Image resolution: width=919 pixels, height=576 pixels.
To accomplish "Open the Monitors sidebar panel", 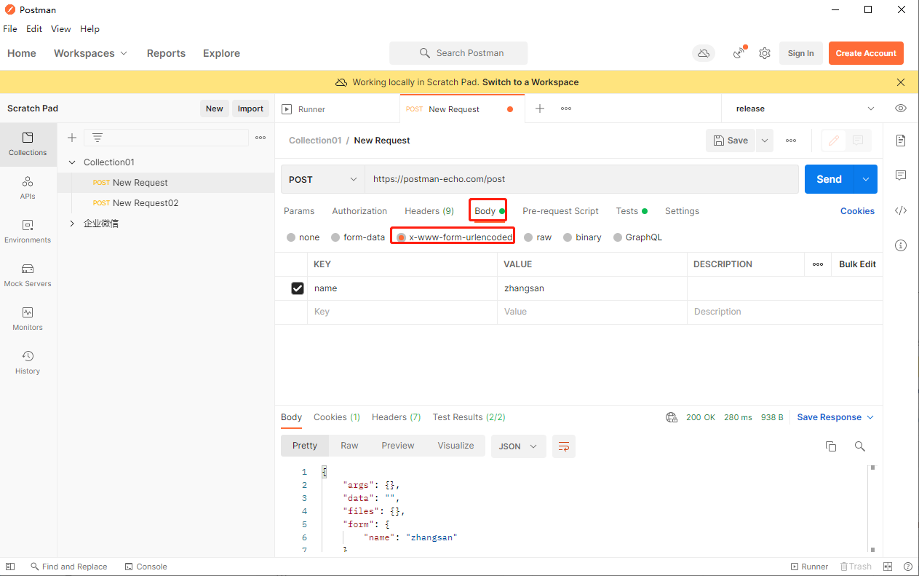I will pos(28,319).
